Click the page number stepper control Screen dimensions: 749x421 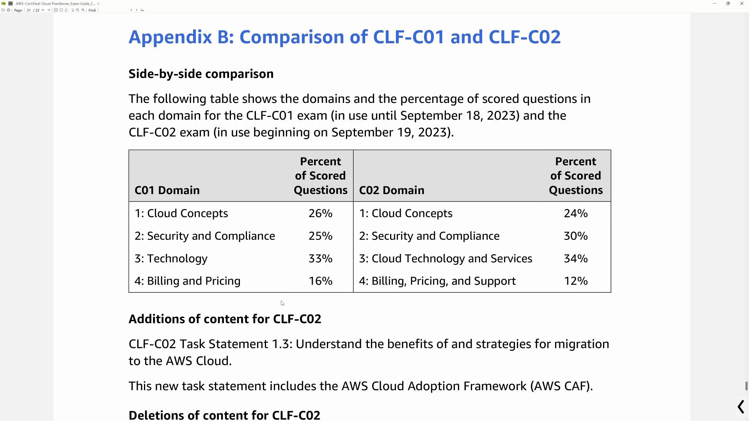(x=28, y=10)
